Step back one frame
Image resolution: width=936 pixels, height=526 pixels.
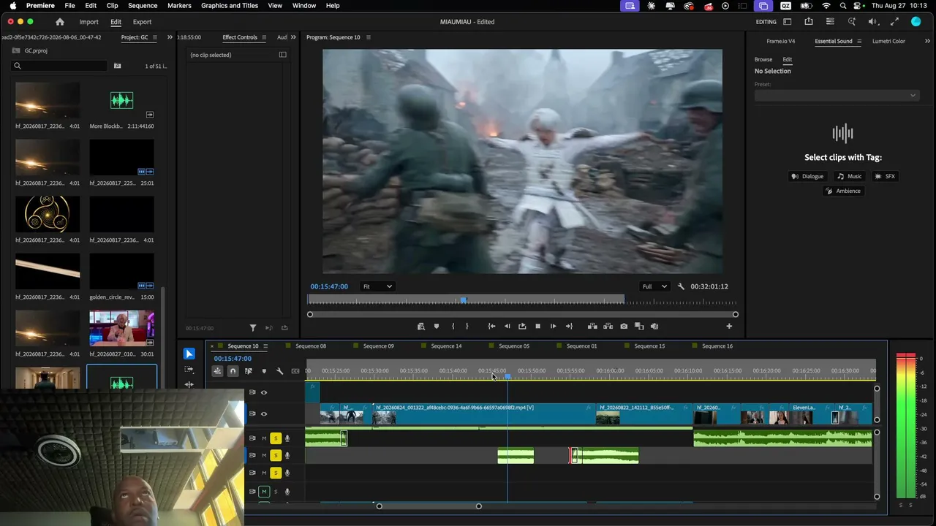[x=507, y=327]
